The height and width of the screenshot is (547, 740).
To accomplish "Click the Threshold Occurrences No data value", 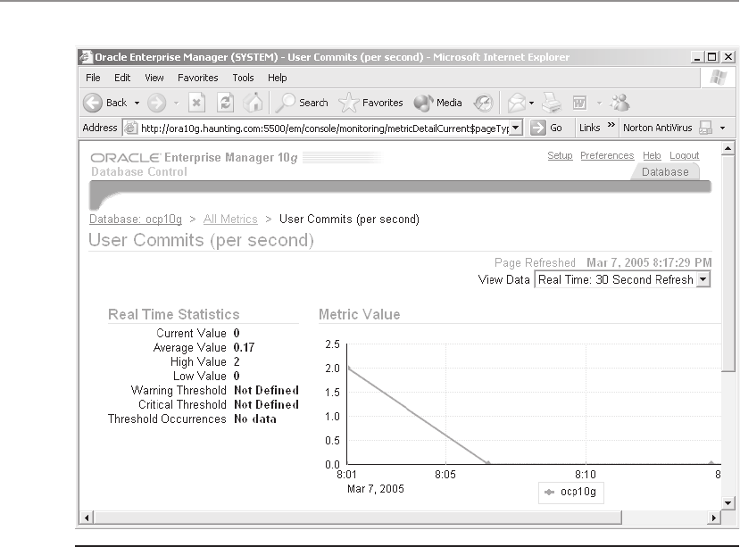I will point(254,419).
